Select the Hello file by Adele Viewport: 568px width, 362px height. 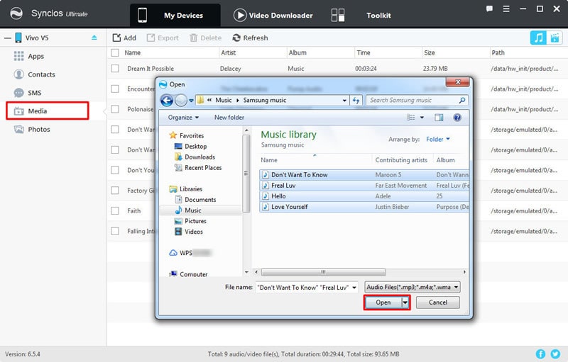point(364,196)
